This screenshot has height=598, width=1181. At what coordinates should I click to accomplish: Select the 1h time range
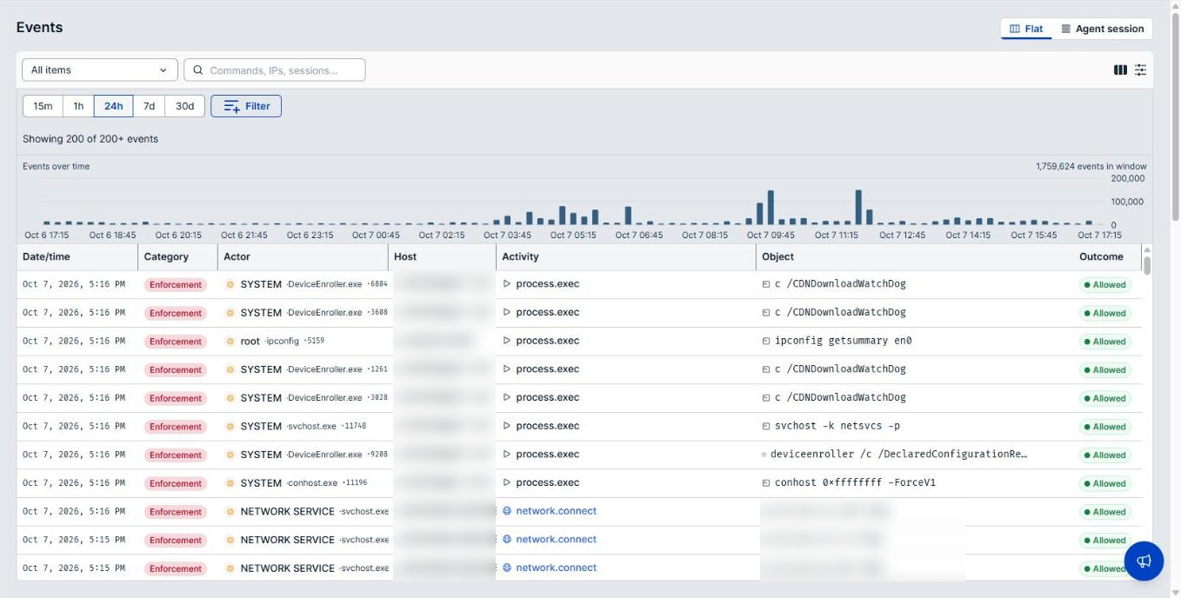point(78,106)
